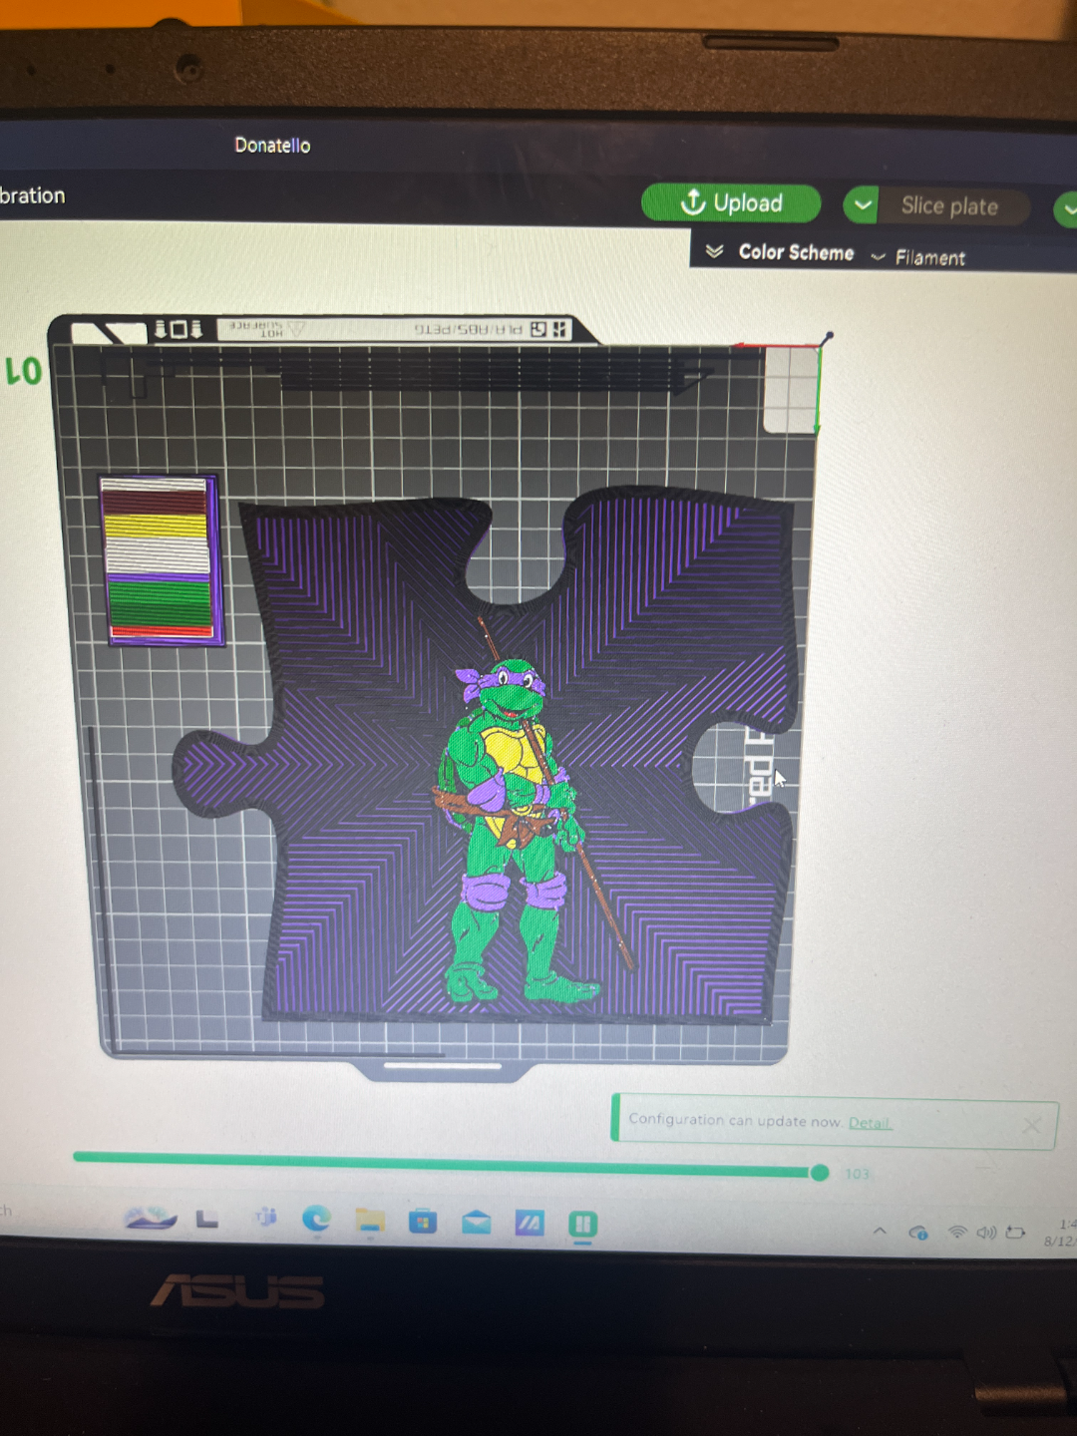Image resolution: width=1077 pixels, height=1436 pixels.
Task: Open File Explorer from taskbar
Action: pos(370,1220)
